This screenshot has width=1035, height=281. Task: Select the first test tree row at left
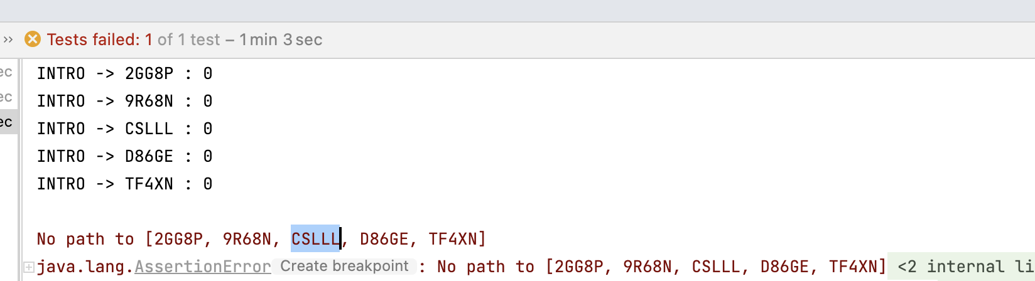tap(8, 72)
